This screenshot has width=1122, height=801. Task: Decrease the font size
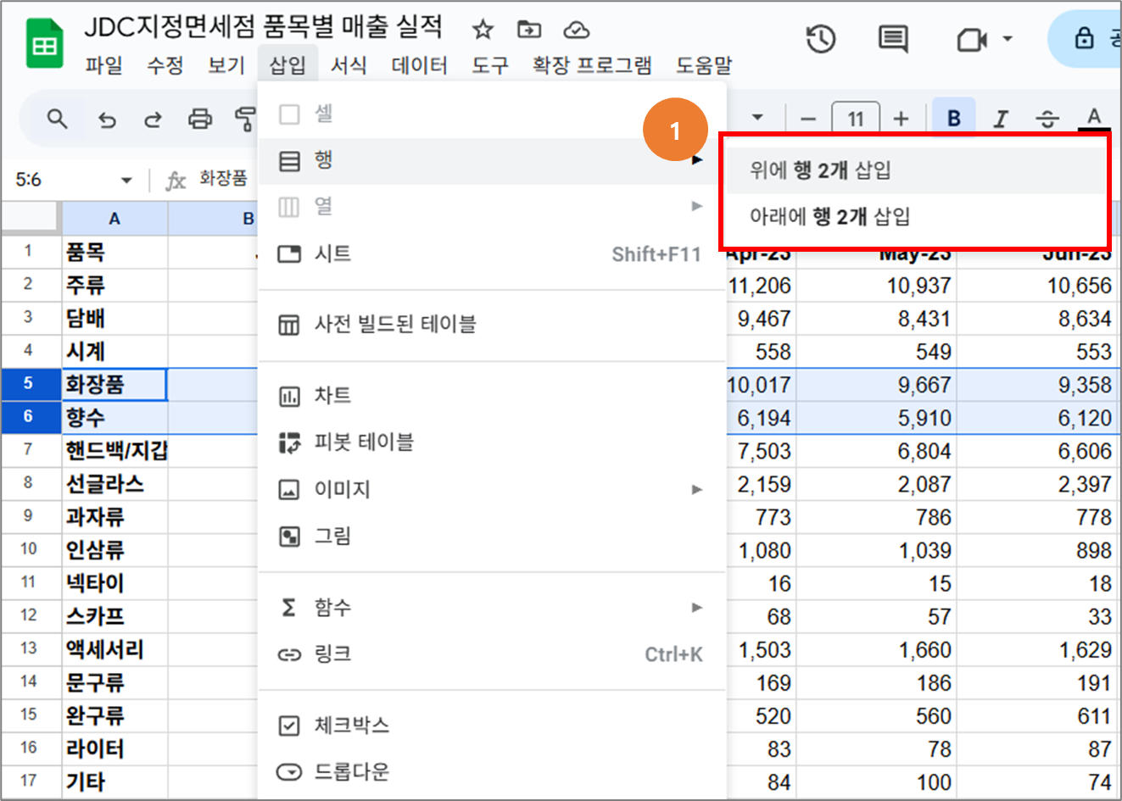[807, 120]
